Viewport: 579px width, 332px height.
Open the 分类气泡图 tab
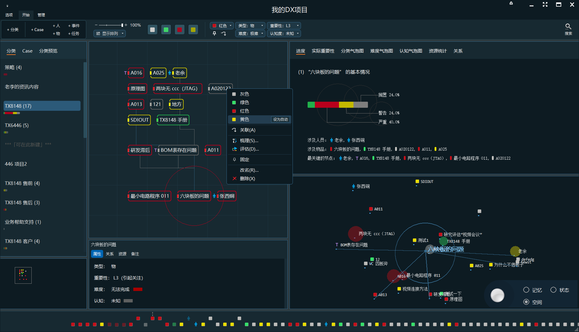pos(352,51)
